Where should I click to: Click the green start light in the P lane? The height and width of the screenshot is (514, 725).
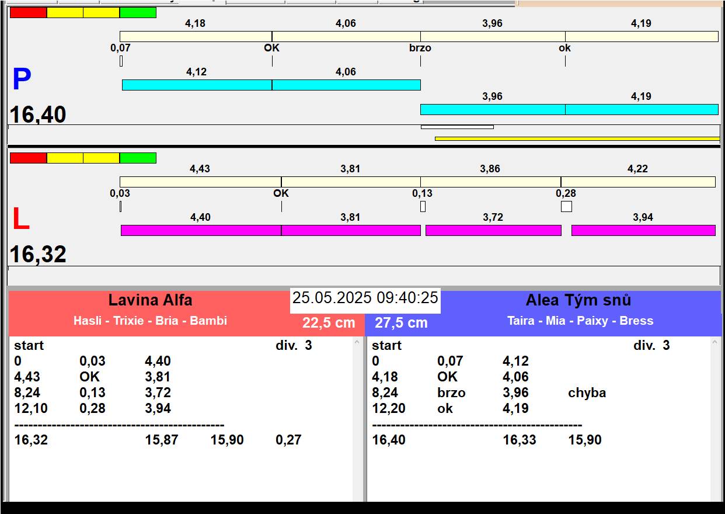click(138, 12)
